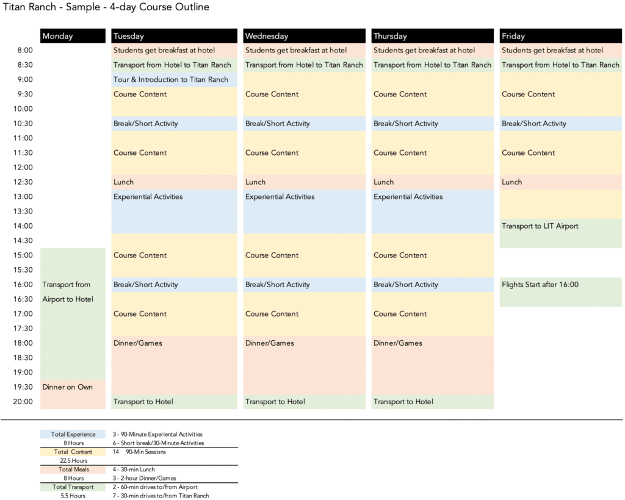The image size is (625, 500).
Task: Select Monday's "Dinner on Own" cell
Action: pyautogui.click(x=73, y=394)
